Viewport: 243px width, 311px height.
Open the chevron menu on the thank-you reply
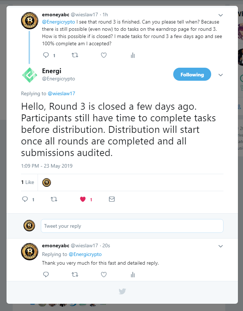point(221,246)
